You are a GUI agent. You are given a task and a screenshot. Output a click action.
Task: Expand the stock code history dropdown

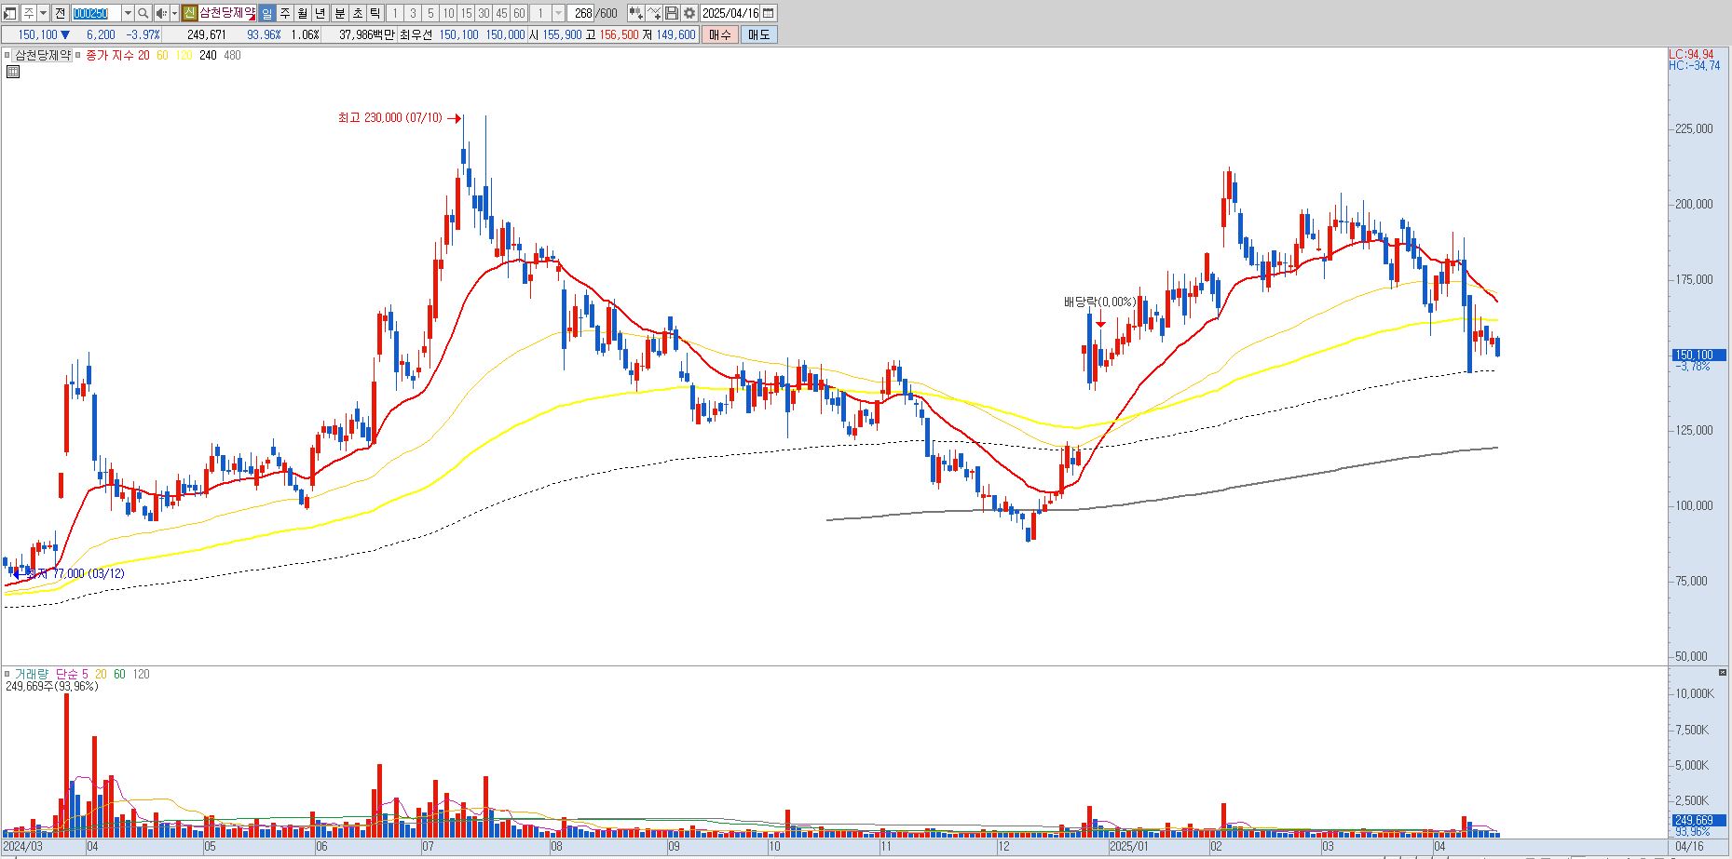coord(128,13)
